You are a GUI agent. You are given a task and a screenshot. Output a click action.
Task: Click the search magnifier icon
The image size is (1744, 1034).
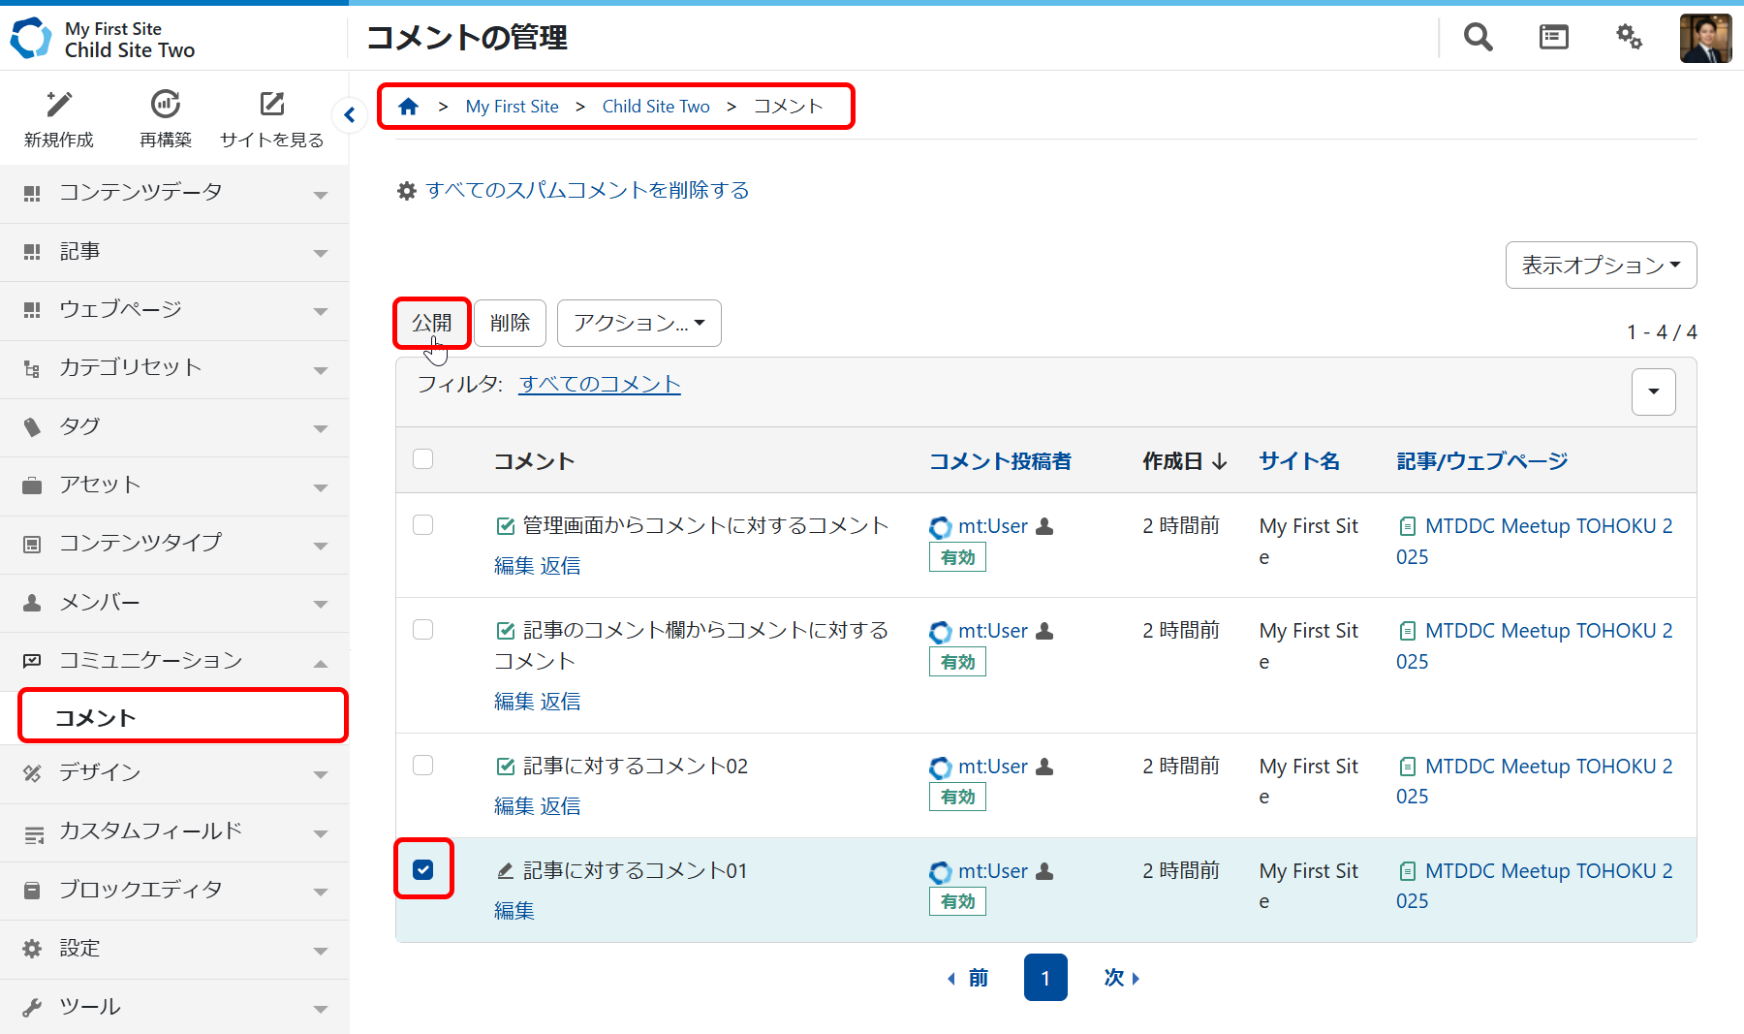point(1478,38)
